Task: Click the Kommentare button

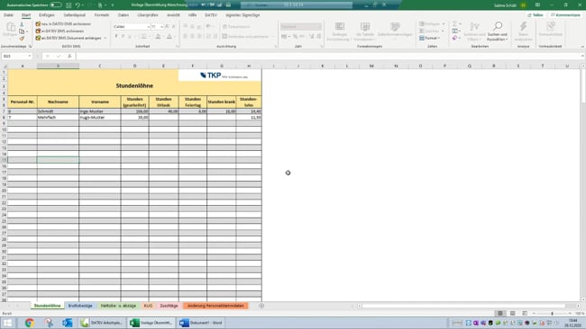Action: click(565, 15)
